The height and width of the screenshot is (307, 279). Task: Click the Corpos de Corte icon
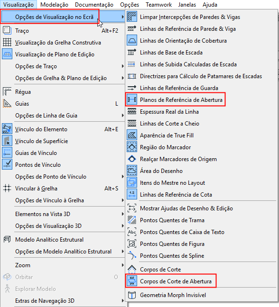132,270
